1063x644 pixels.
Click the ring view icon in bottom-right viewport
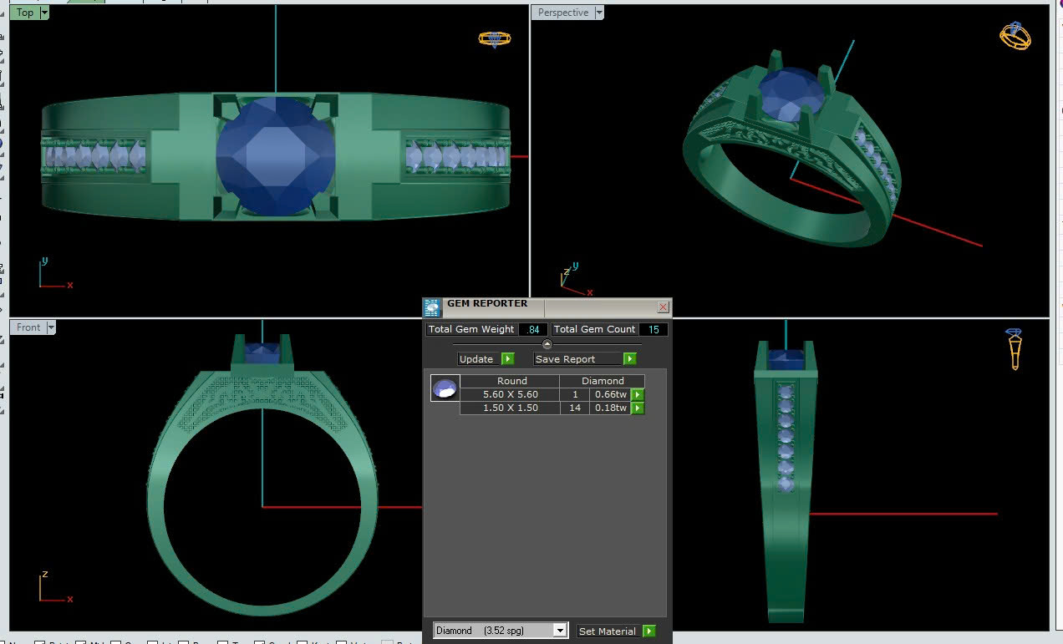click(x=1015, y=349)
